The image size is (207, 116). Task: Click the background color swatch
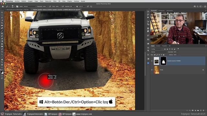click(3, 73)
